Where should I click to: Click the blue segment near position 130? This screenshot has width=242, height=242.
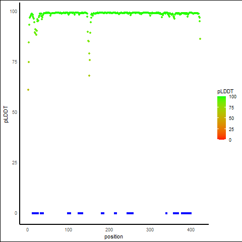coord(80,213)
